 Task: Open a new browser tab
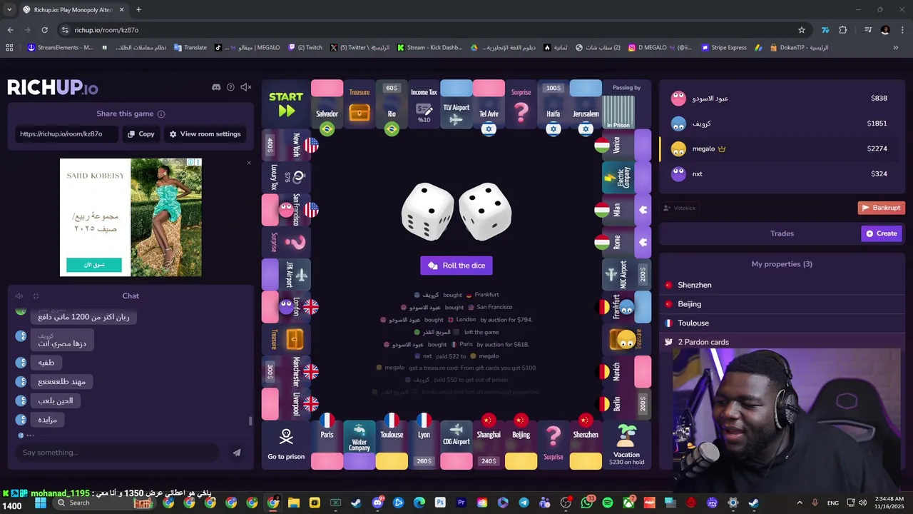point(138,9)
